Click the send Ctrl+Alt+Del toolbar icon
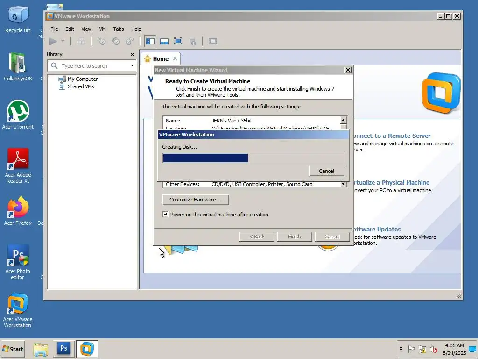This screenshot has width=478, height=359. 81,41
